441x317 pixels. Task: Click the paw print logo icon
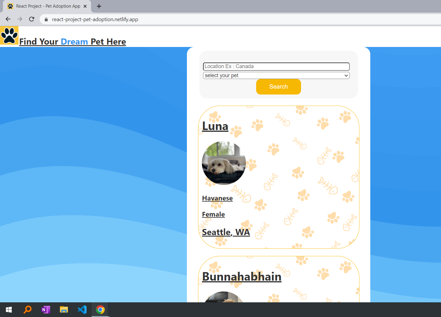(9, 36)
